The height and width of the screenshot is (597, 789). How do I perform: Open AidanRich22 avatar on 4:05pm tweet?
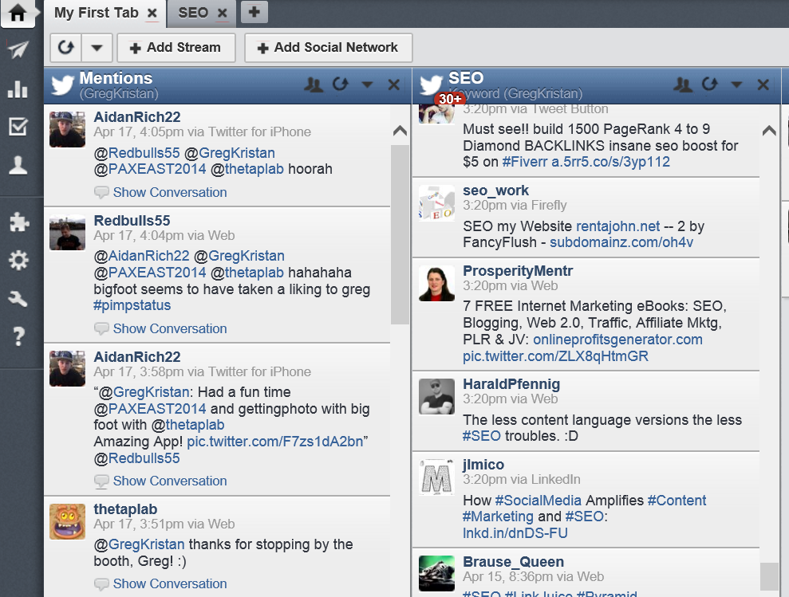click(68, 129)
